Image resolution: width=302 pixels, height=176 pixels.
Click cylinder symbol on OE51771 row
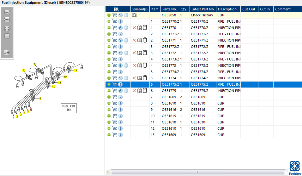pos(145,40)
